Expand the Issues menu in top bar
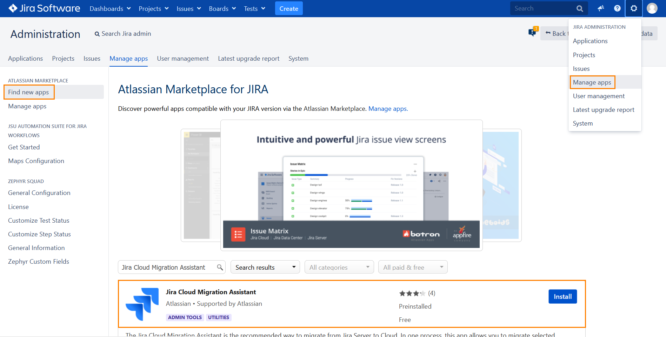The image size is (666, 337). pos(189,8)
